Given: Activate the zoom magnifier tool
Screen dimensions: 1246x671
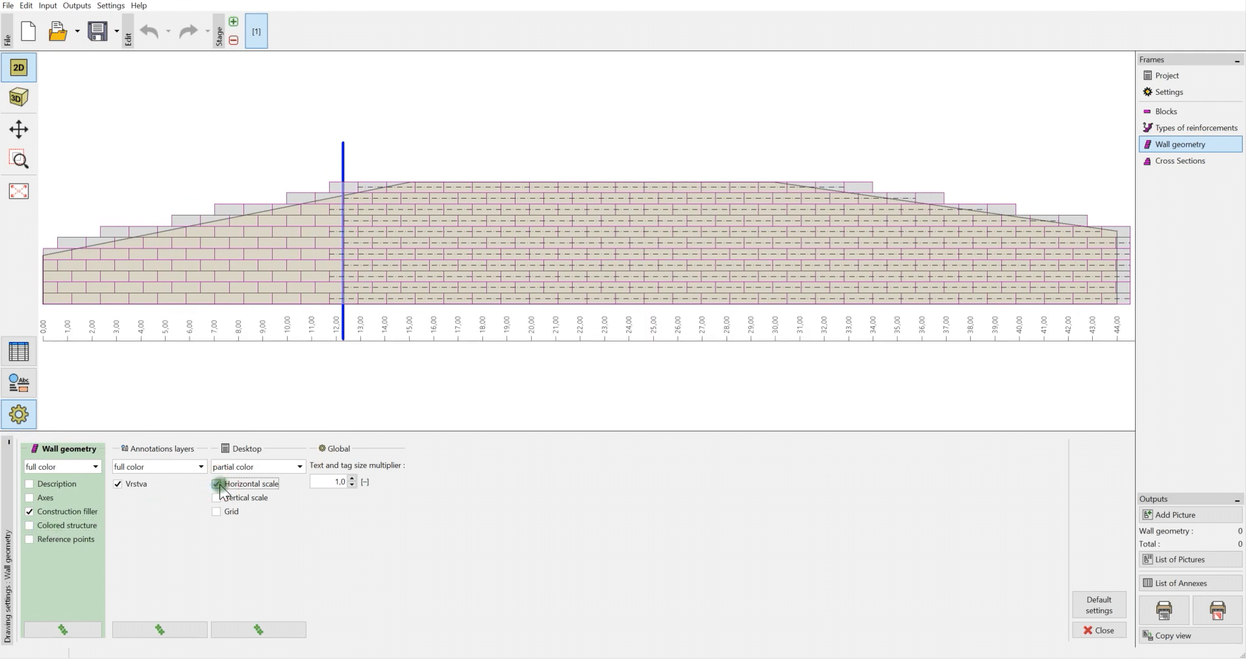Looking at the screenshot, I should pyautogui.click(x=18, y=160).
